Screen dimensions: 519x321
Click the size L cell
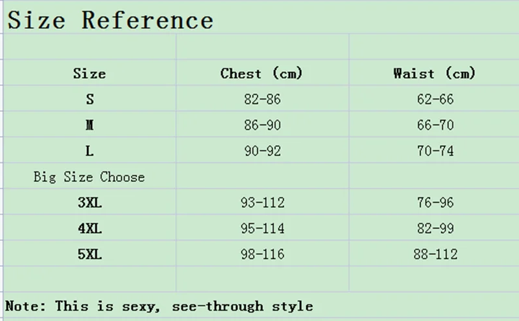tap(90, 151)
